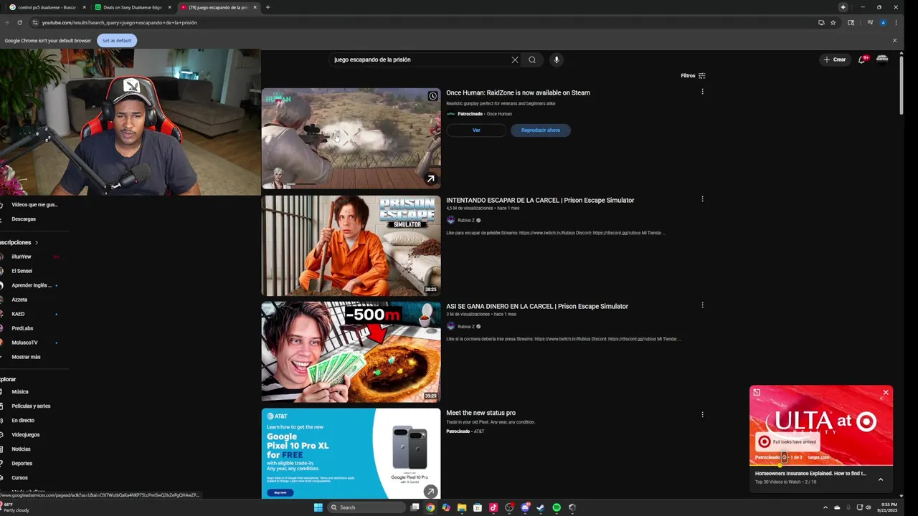Expand the miniplayer playlist chevron
Viewport: 918px width, 516px height.
881,479
